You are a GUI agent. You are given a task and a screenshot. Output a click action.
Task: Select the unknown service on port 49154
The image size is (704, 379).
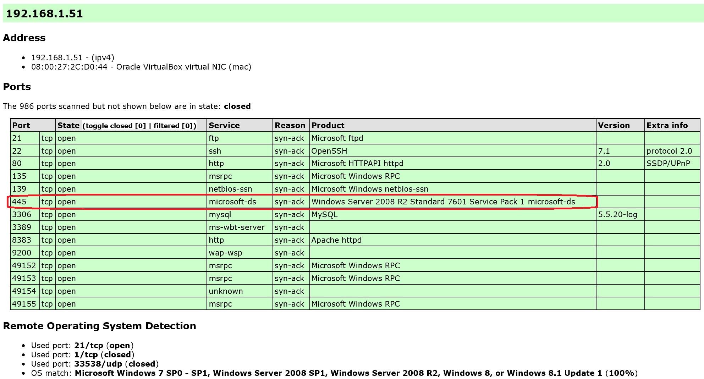[225, 291]
